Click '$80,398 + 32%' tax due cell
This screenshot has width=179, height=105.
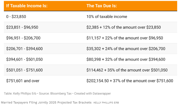(x=126, y=59)
